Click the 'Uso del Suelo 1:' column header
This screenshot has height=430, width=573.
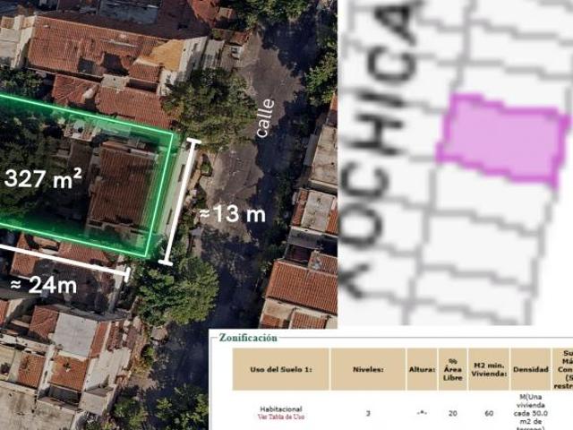[280, 369]
